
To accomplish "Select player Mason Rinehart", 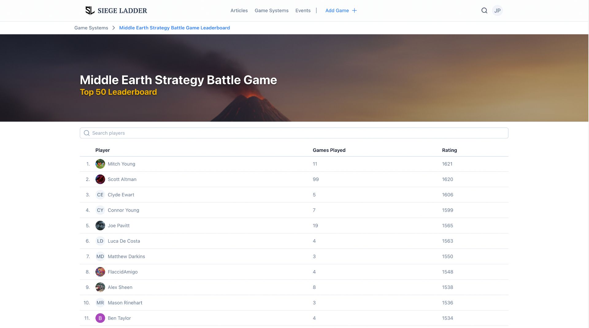I will pos(125,303).
